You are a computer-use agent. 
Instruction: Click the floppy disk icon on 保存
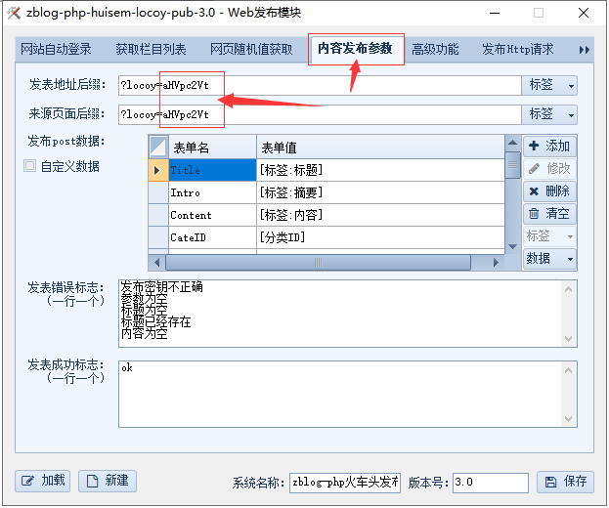tap(550, 482)
